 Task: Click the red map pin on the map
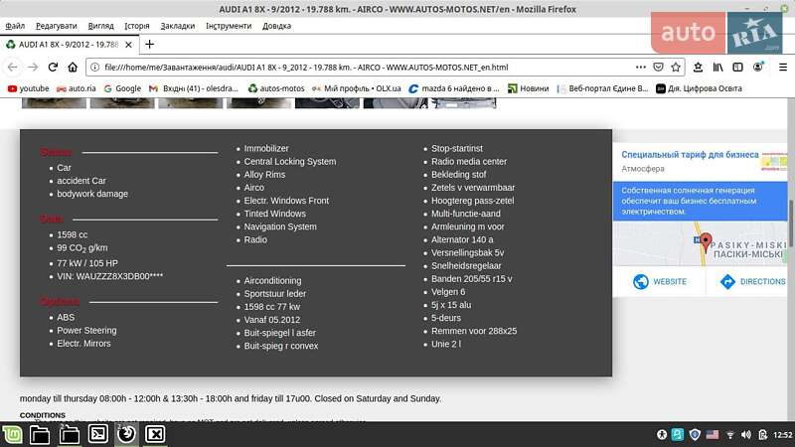pyautogui.click(x=706, y=241)
